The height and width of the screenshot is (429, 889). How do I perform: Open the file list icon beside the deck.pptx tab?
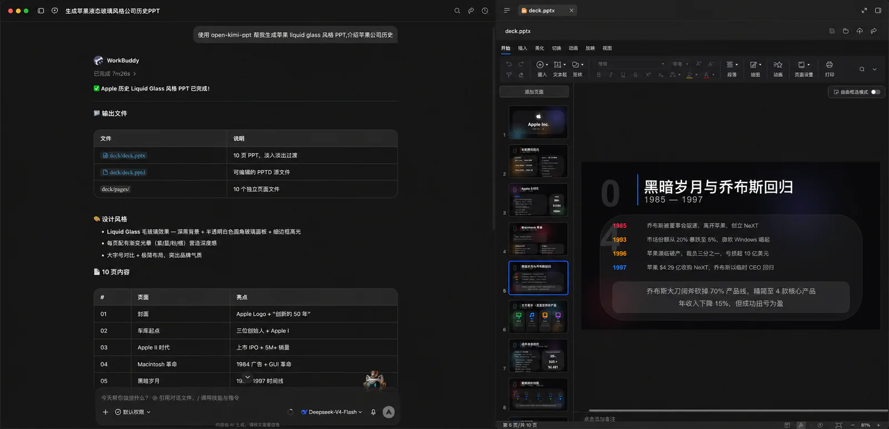tap(507, 11)
